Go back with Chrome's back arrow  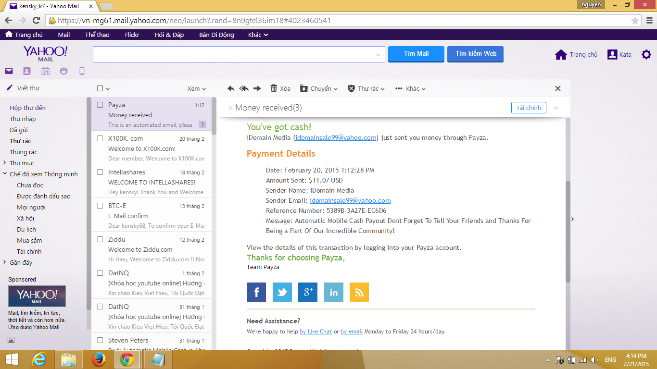click(x=8, y=21)
